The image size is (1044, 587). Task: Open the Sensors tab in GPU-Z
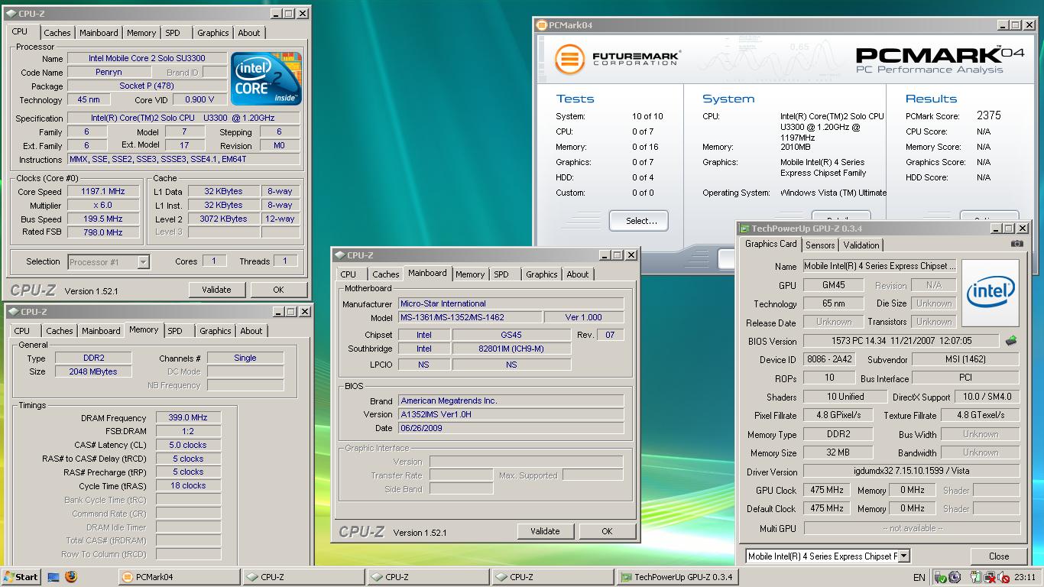820,245
